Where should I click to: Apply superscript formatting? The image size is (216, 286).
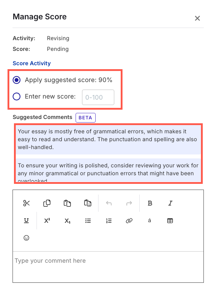click(x=47, y=221)
